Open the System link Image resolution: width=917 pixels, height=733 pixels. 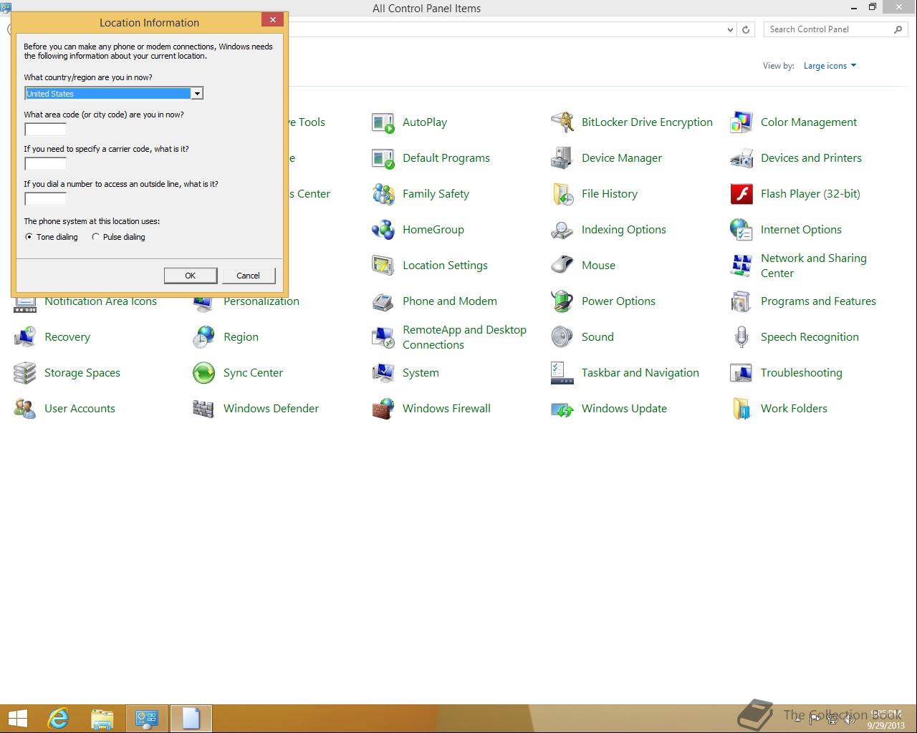pos(421,373)
